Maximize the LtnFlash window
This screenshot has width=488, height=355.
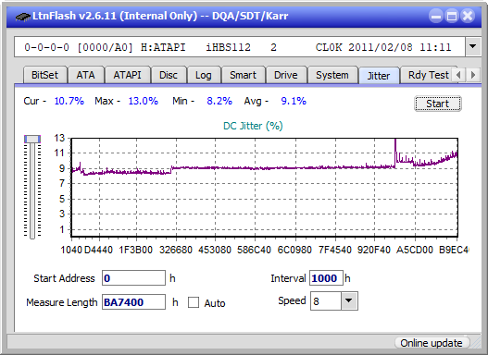click(452, 16)
